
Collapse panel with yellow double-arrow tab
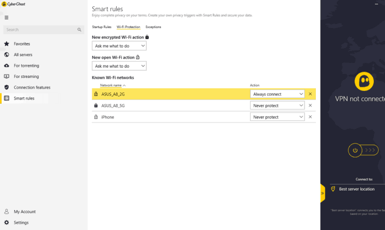click(x=322, y=192)
